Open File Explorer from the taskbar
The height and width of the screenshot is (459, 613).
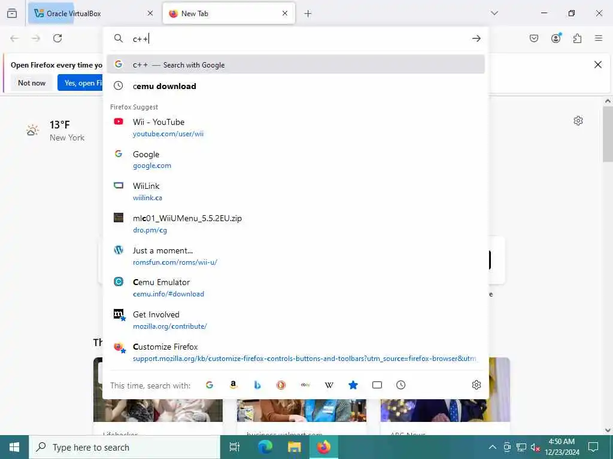295,447
